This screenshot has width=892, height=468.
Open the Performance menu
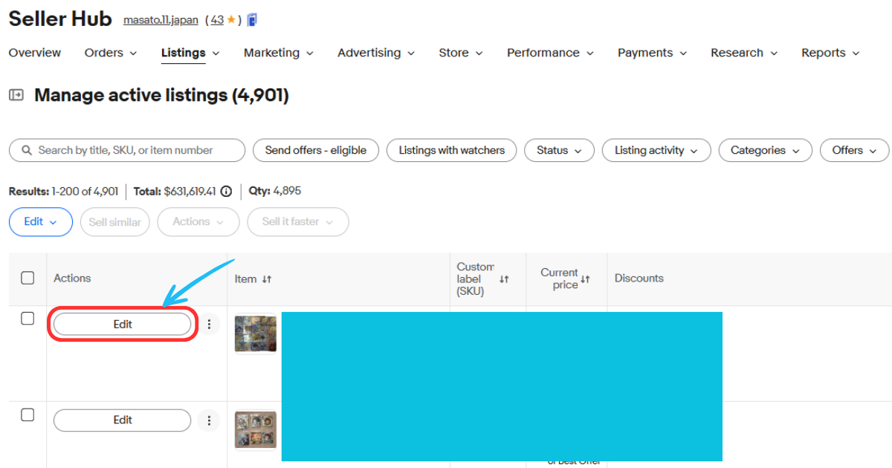pos(551,53)
